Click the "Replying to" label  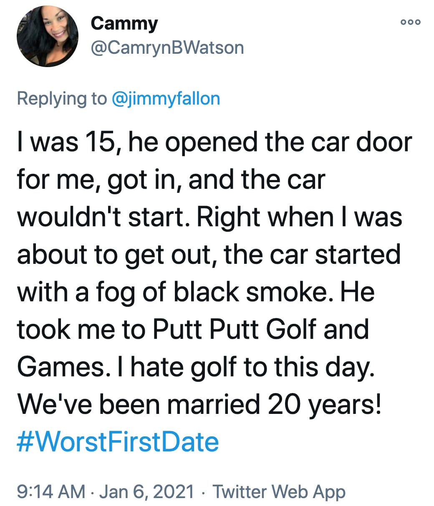[x=62, y=99]
